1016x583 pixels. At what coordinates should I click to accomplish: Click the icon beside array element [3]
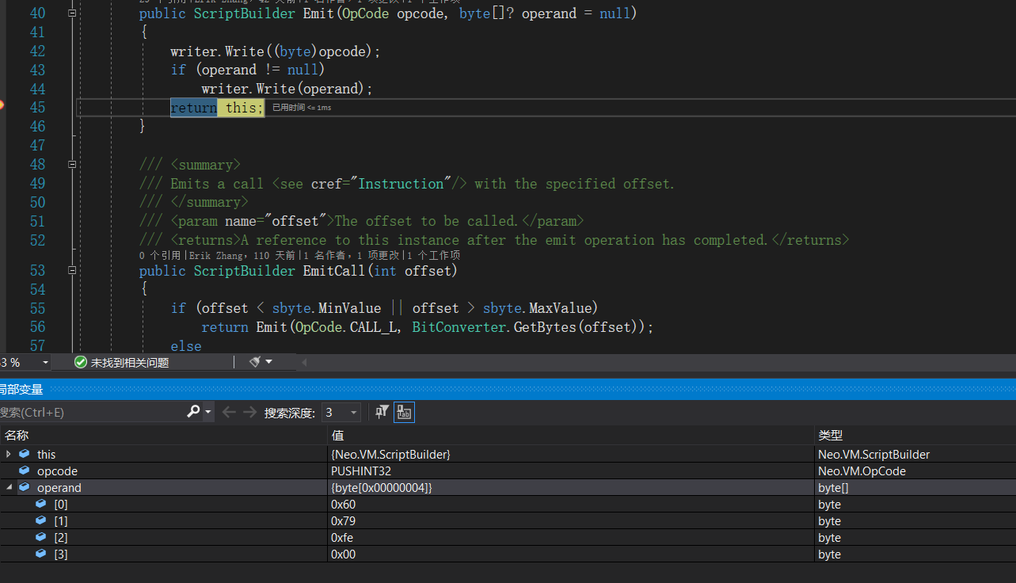(40, 554)
